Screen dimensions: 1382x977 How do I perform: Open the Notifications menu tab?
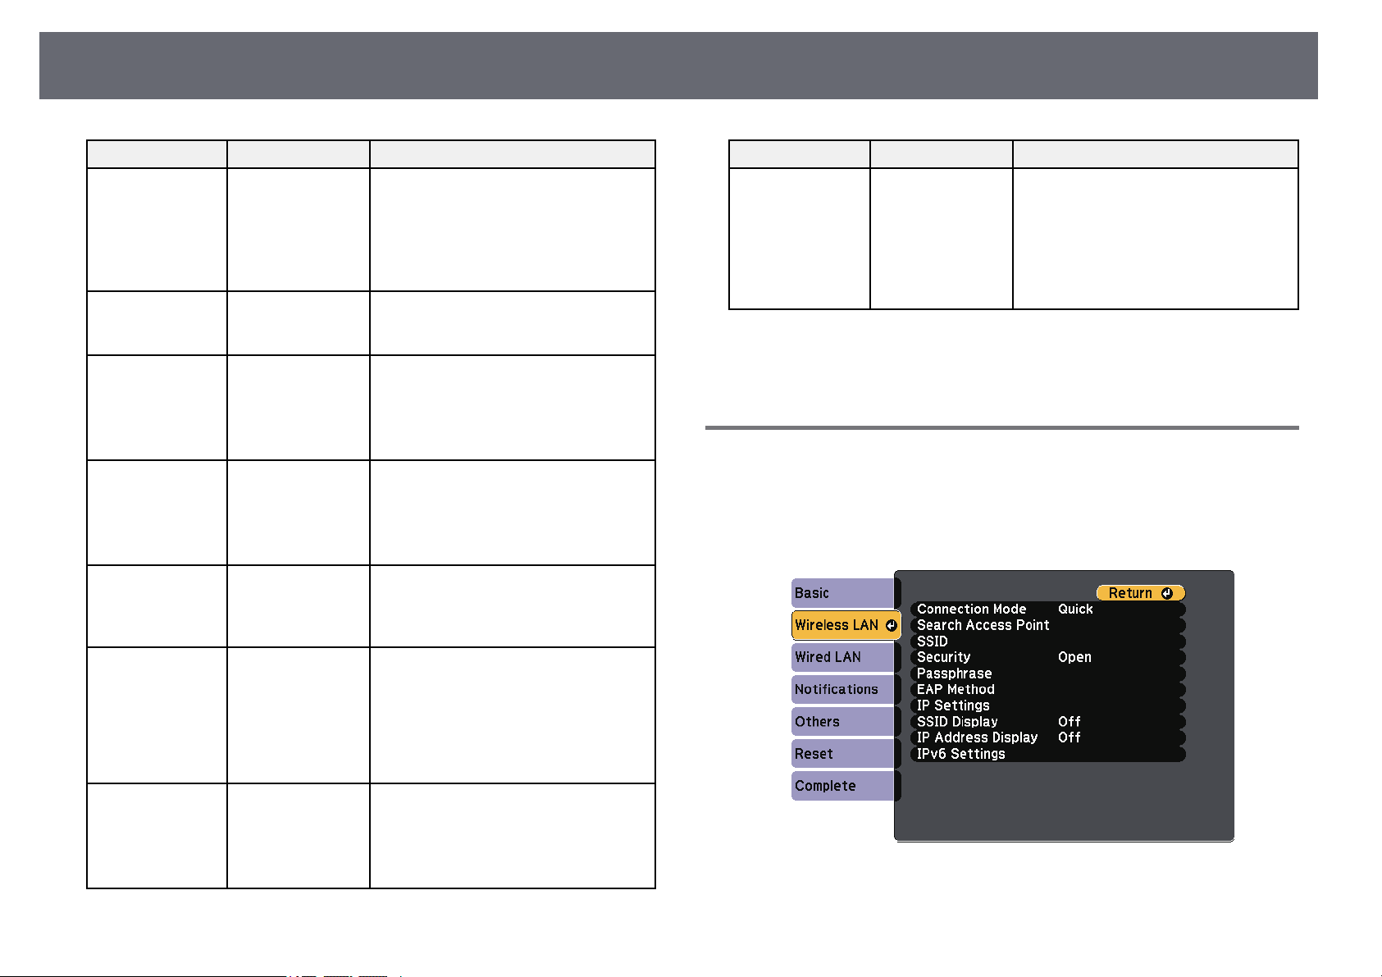point(842,689)
